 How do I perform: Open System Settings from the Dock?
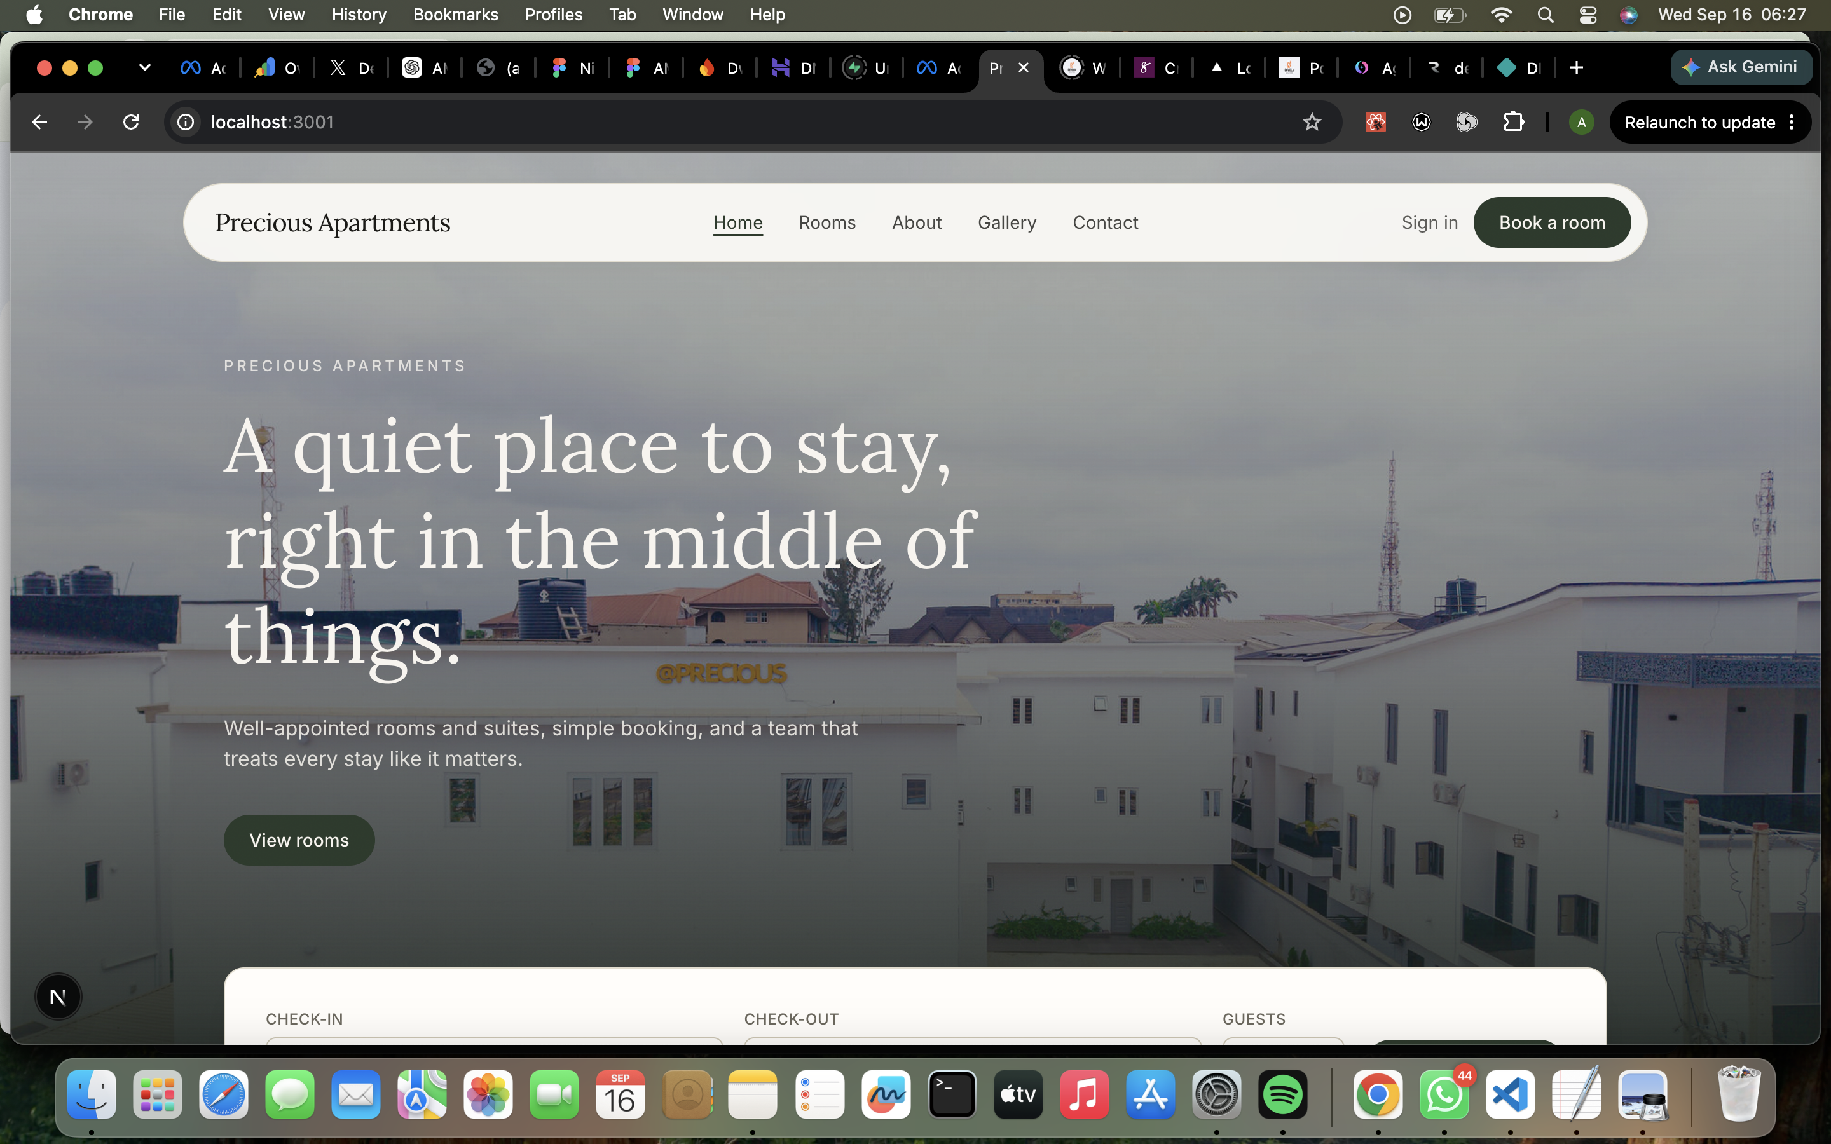[x=1217, y=1094]
